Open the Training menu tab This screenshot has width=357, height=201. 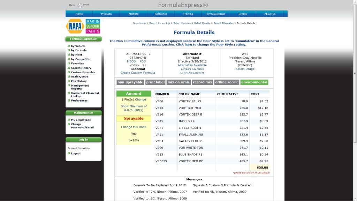click(x=188, y=14)
